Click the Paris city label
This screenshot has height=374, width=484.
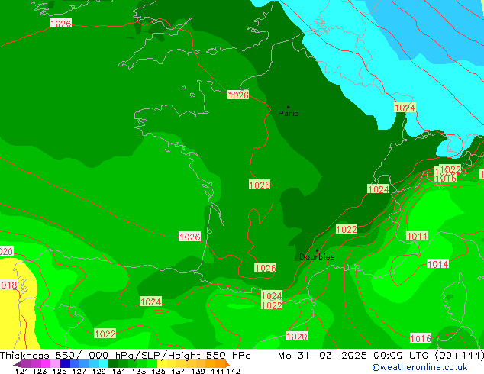point(289,113)
